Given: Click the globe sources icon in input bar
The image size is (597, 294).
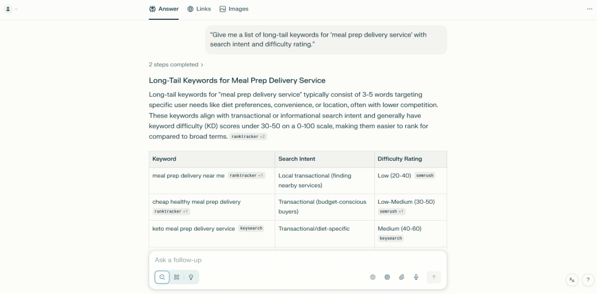Looking at the screenshot, I should point(373,277).
